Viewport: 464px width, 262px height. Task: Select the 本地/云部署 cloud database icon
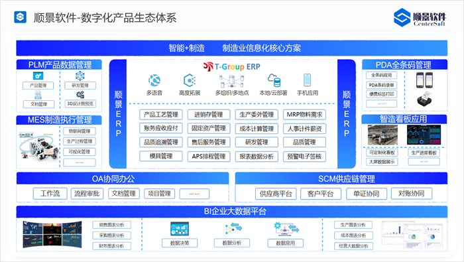[x=274, y=80]
